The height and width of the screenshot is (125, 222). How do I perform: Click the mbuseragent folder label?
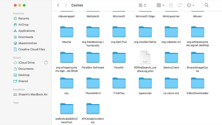pos(67,16)
